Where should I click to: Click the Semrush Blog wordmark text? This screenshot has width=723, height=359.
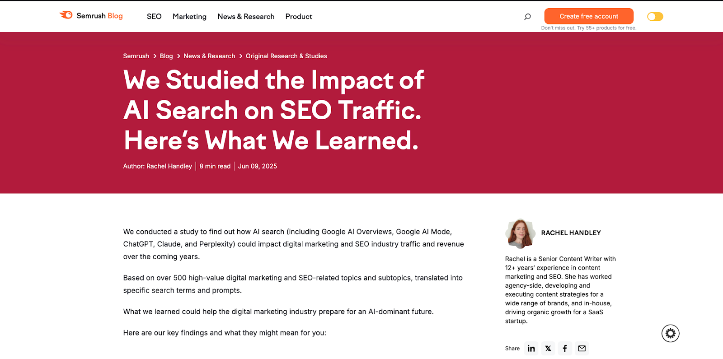click(99, 15)
